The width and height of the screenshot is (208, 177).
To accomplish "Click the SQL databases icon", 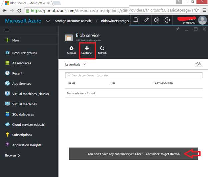I will click(7, 114).
